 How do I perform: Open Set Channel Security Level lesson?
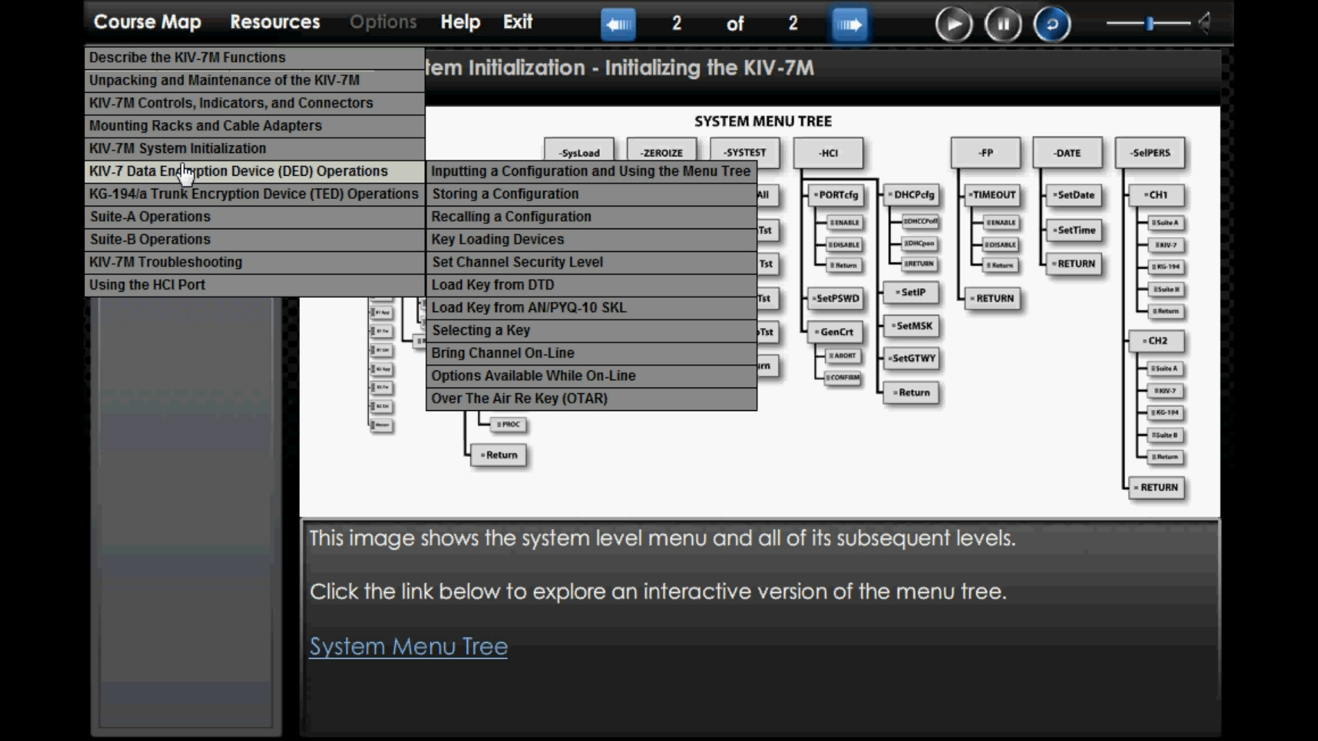tap(591, 261)
